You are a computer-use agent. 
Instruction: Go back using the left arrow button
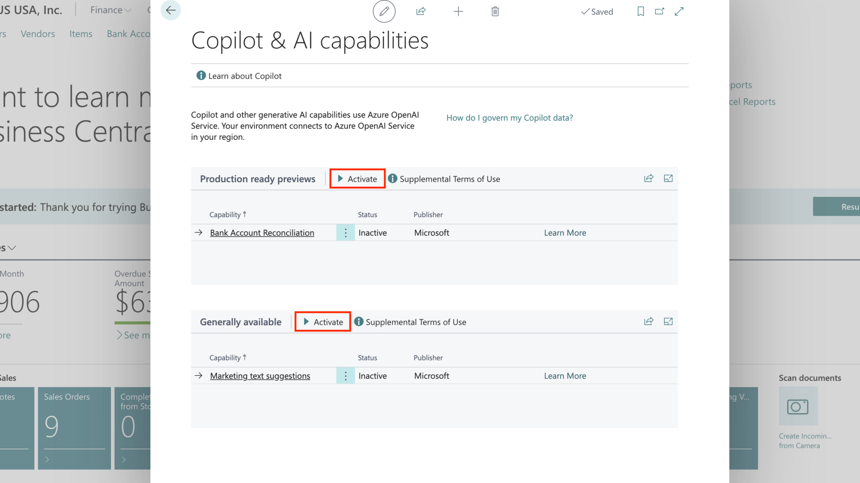point(170,10)
